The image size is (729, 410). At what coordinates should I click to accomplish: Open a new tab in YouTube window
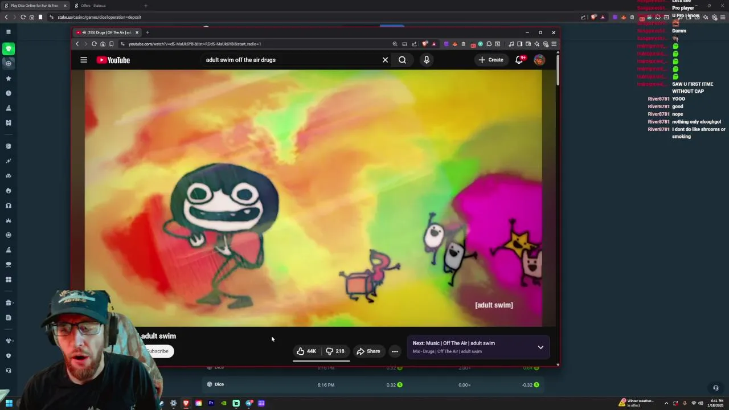[x=148, y=32]
